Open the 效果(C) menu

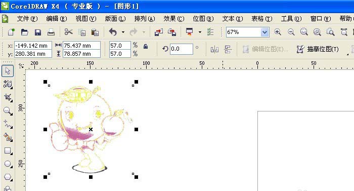[x=174, y=19]
